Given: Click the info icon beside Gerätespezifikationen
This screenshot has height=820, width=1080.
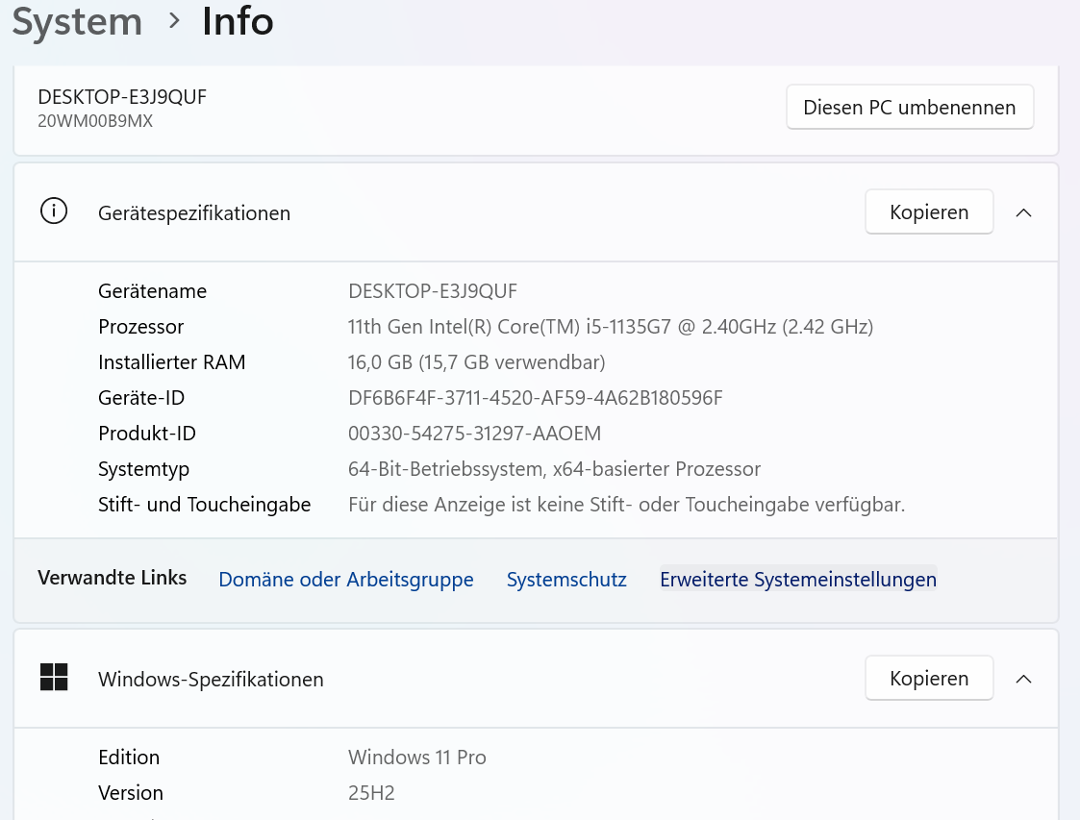Looking at the screenshot, I should click(x=54, y=211).
